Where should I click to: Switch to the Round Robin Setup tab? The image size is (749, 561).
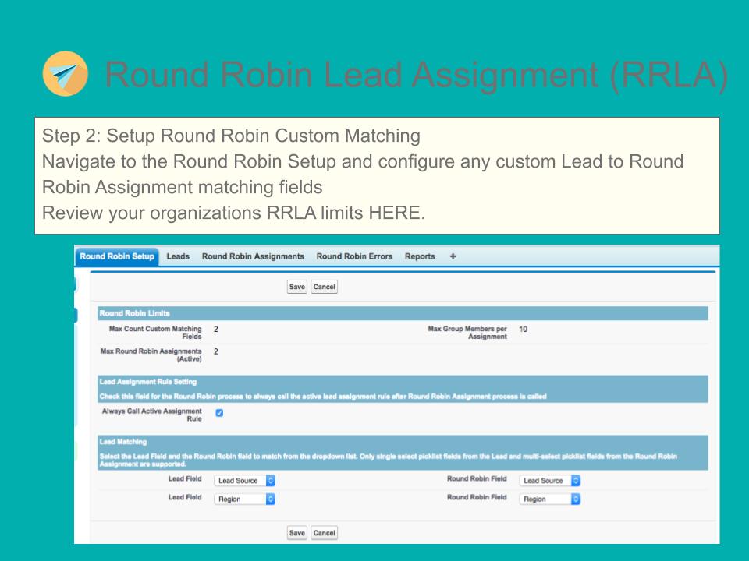click(x=115, y=256)
